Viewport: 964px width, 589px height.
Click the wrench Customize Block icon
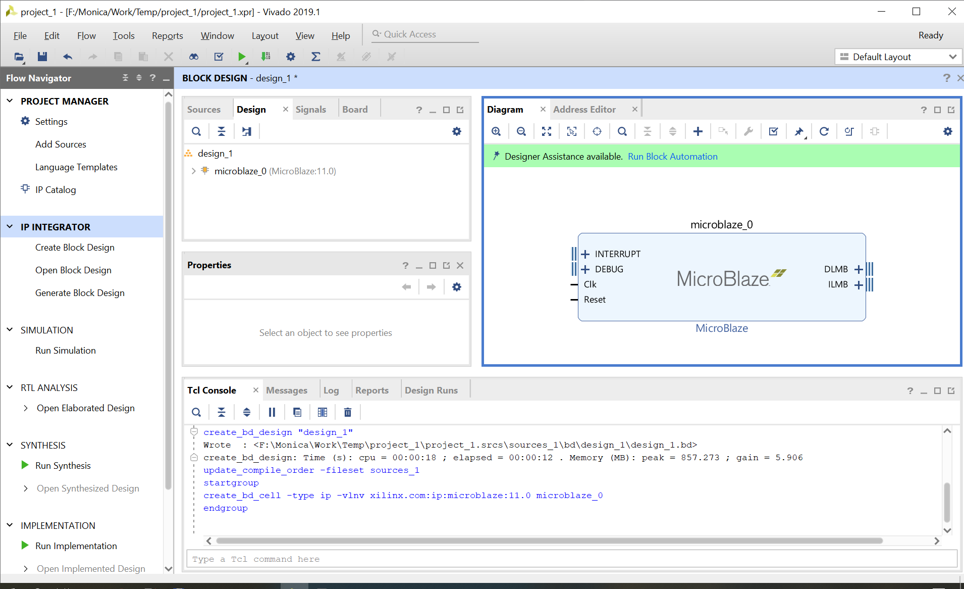tap(748, 131)
